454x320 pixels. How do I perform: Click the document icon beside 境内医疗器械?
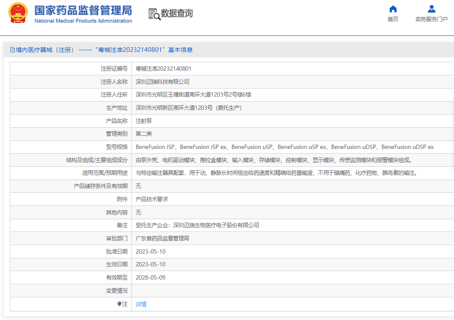point(12,50)
